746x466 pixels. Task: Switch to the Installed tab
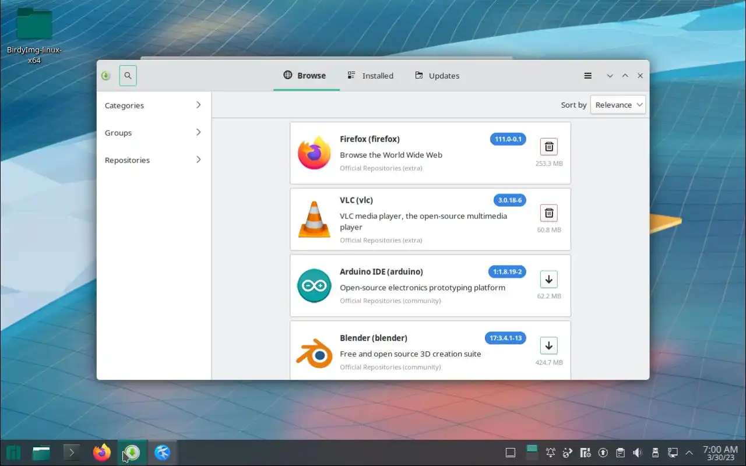coord(371,76)
